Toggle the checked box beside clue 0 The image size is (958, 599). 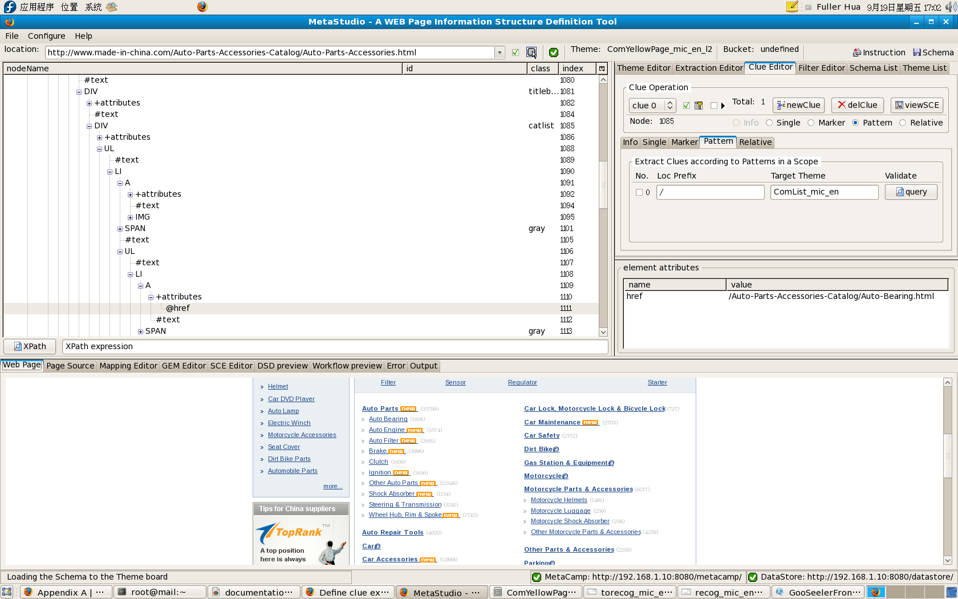pyautogui.click(x=687, y=106)
